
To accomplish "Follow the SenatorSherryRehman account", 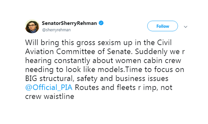I will [x=162, y=26].
